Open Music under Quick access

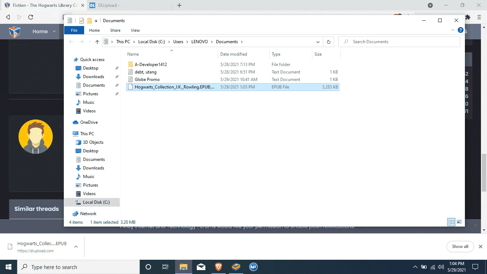click(x=89, y=102)
